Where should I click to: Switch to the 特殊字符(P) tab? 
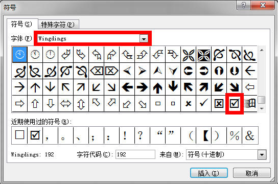coord(58,25)
